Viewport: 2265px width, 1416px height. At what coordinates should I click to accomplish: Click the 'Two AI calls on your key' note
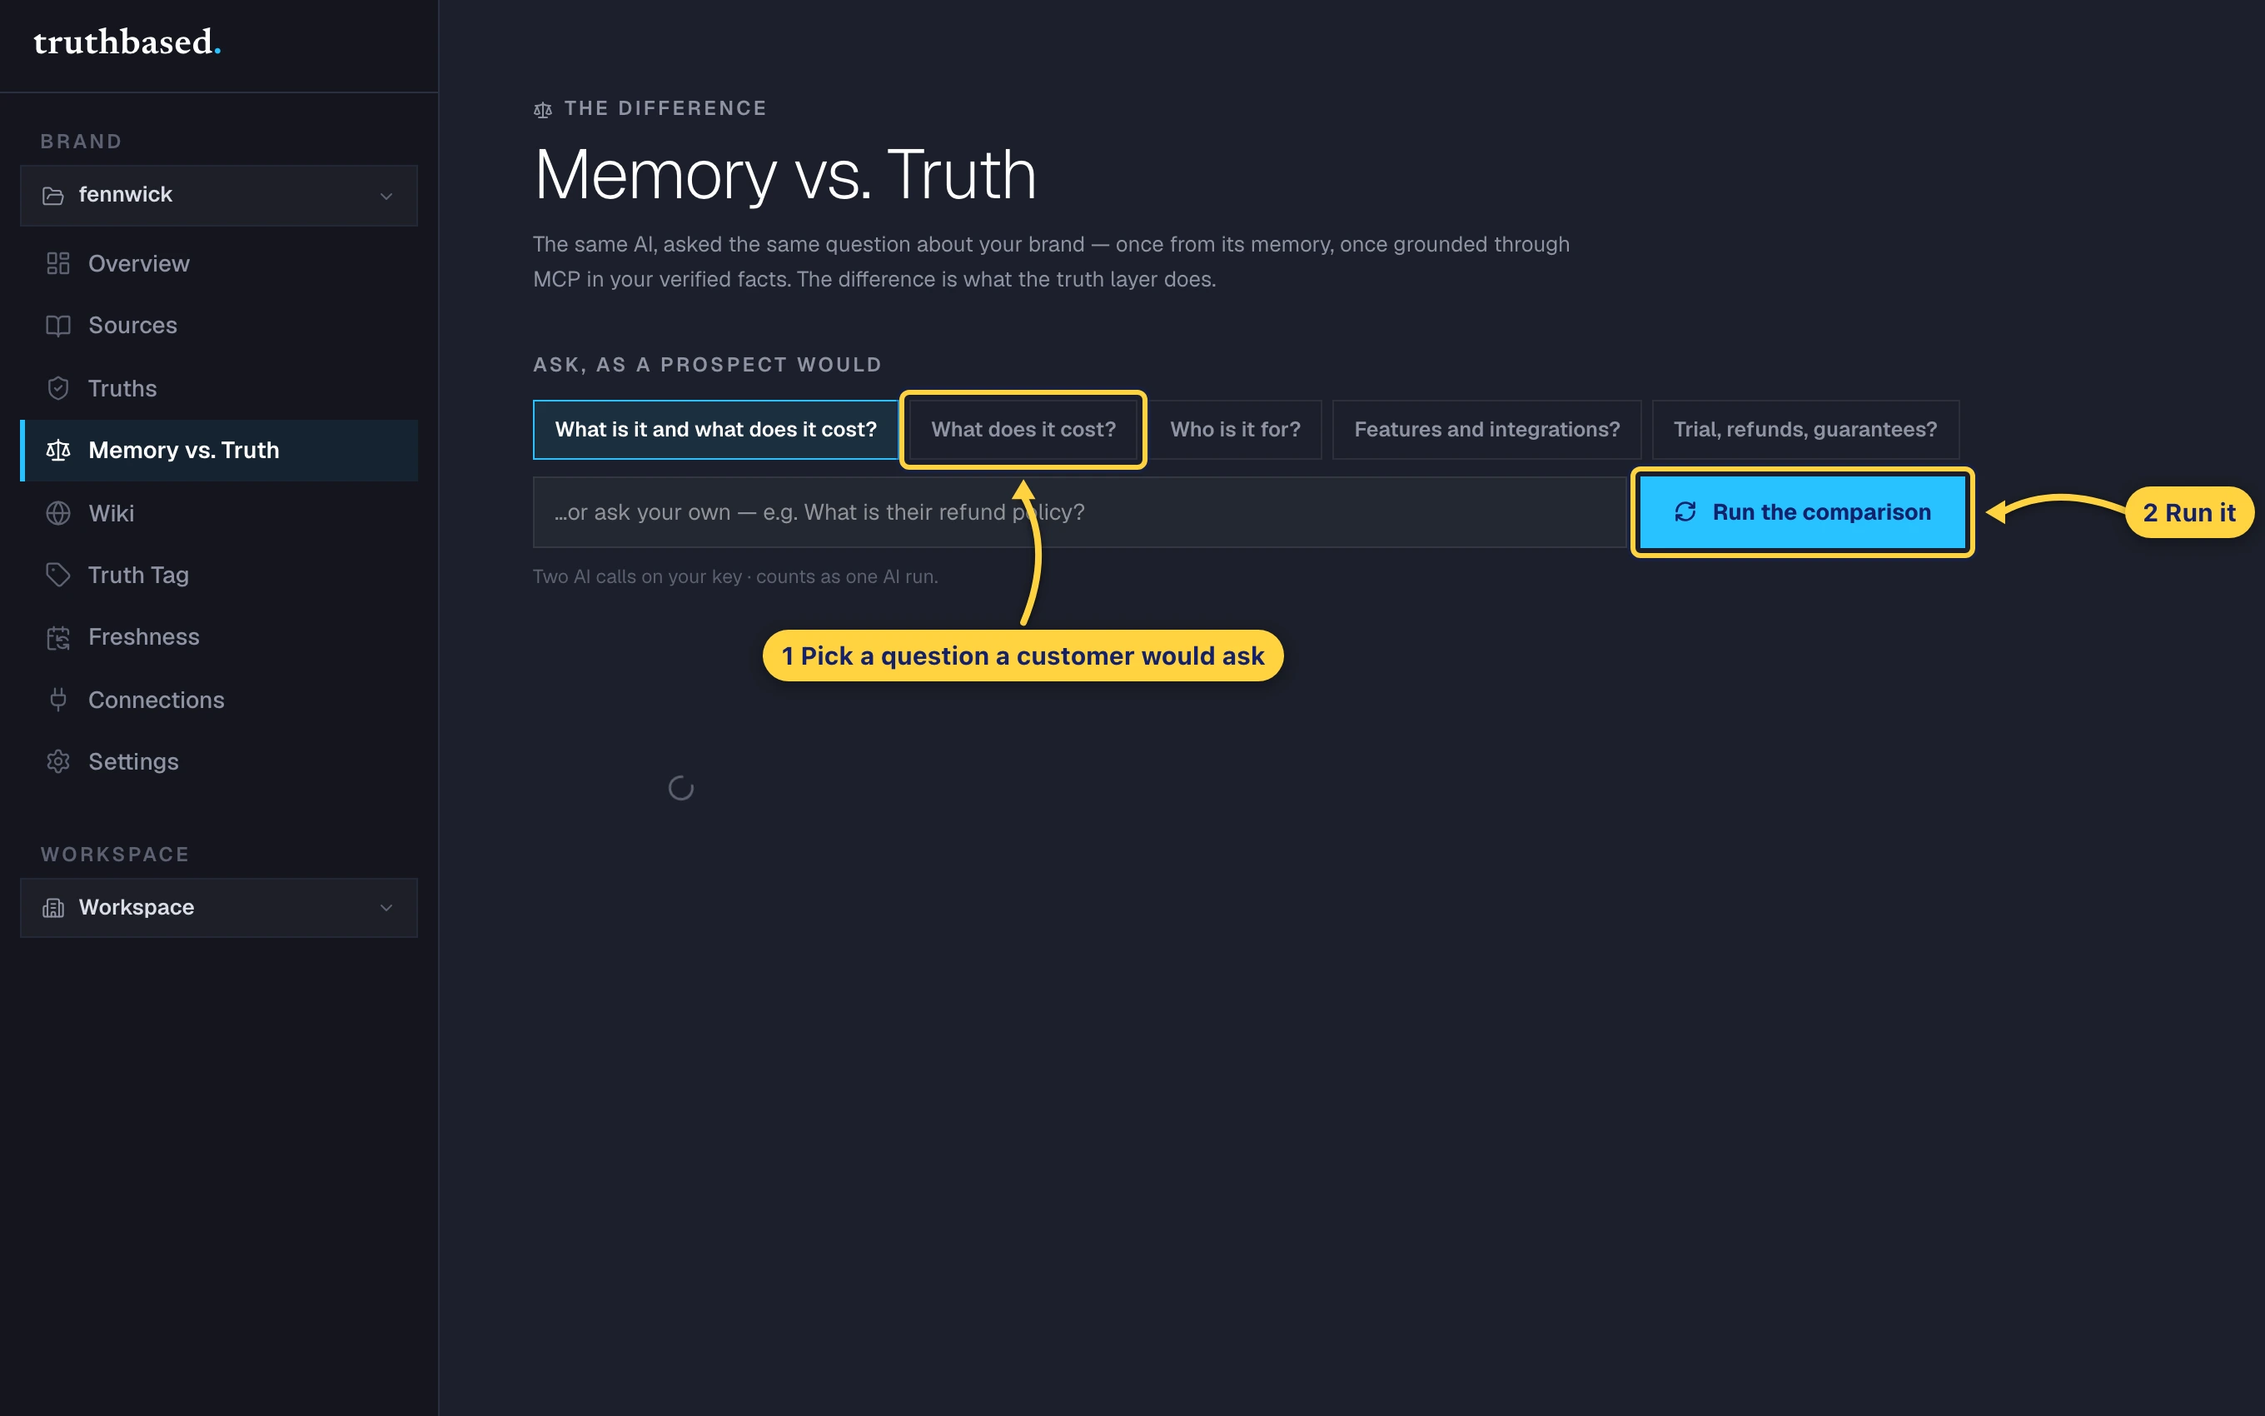(x=734, y=577)
